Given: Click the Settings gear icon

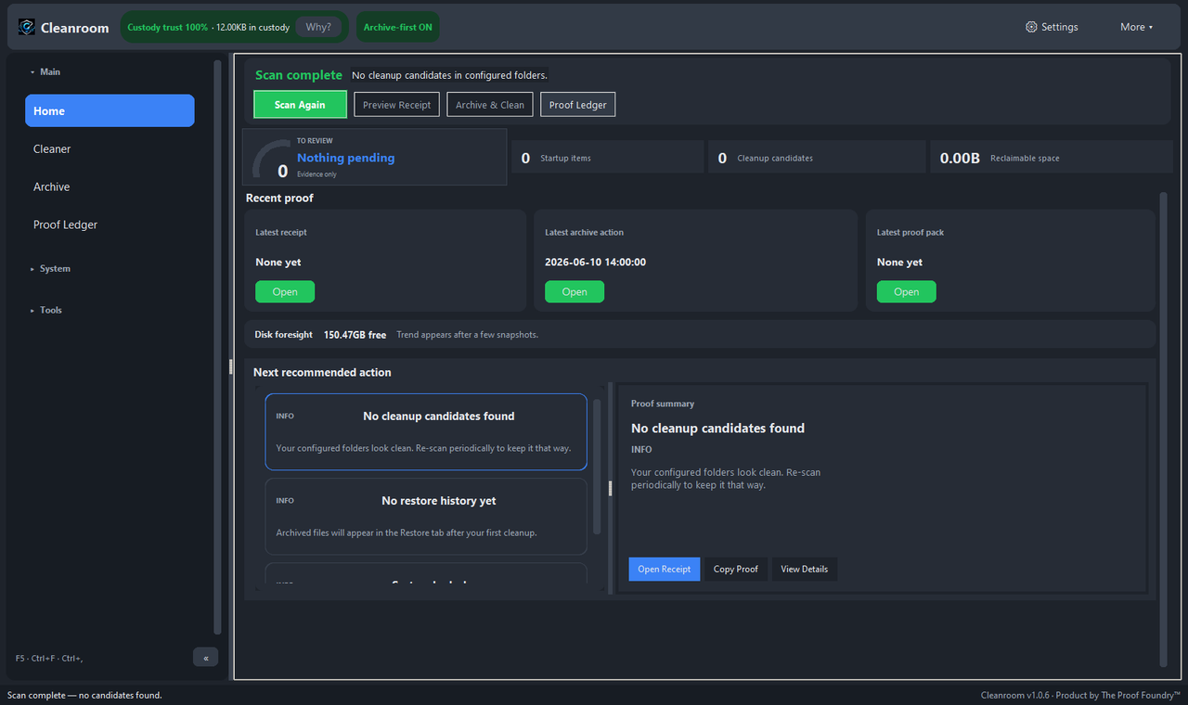Looking at the screenshot, I should pos(1031,27).
